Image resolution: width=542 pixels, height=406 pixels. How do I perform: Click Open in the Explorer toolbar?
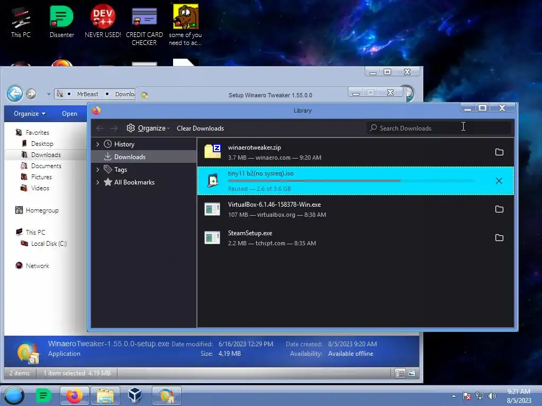tap(69, 114)
